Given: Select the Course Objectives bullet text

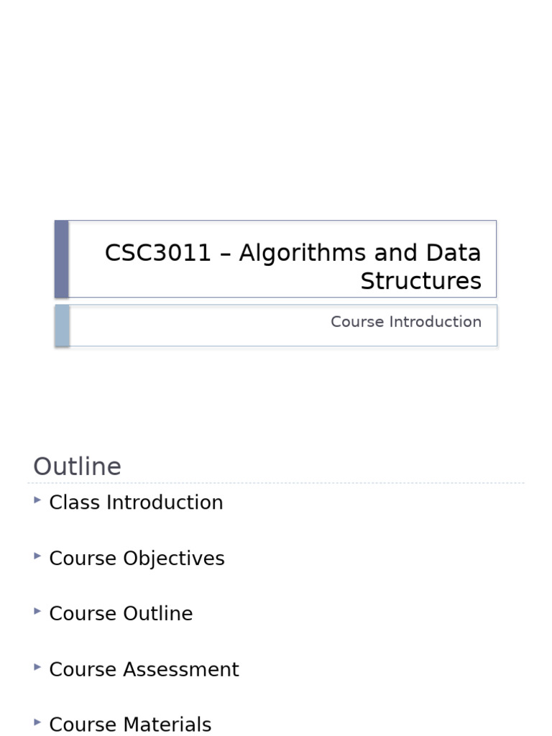Looking at the screenshot, I should 137,558.
